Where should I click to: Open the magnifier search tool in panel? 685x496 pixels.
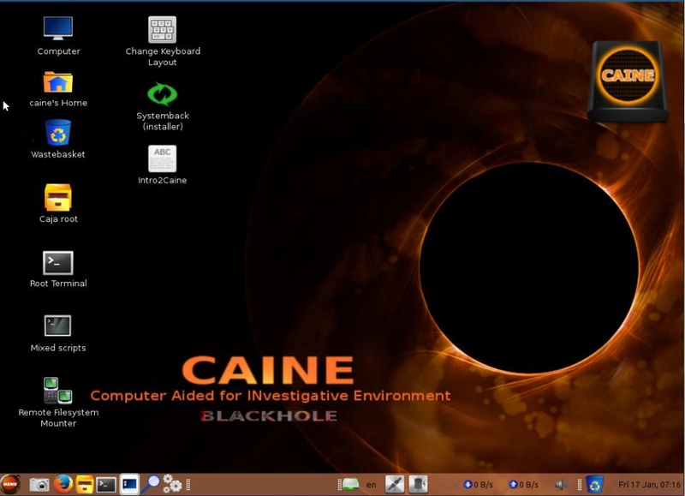pos(151,484)
